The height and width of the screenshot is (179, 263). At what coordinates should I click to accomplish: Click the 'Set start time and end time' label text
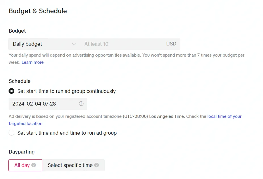click(x=67, y=133)
